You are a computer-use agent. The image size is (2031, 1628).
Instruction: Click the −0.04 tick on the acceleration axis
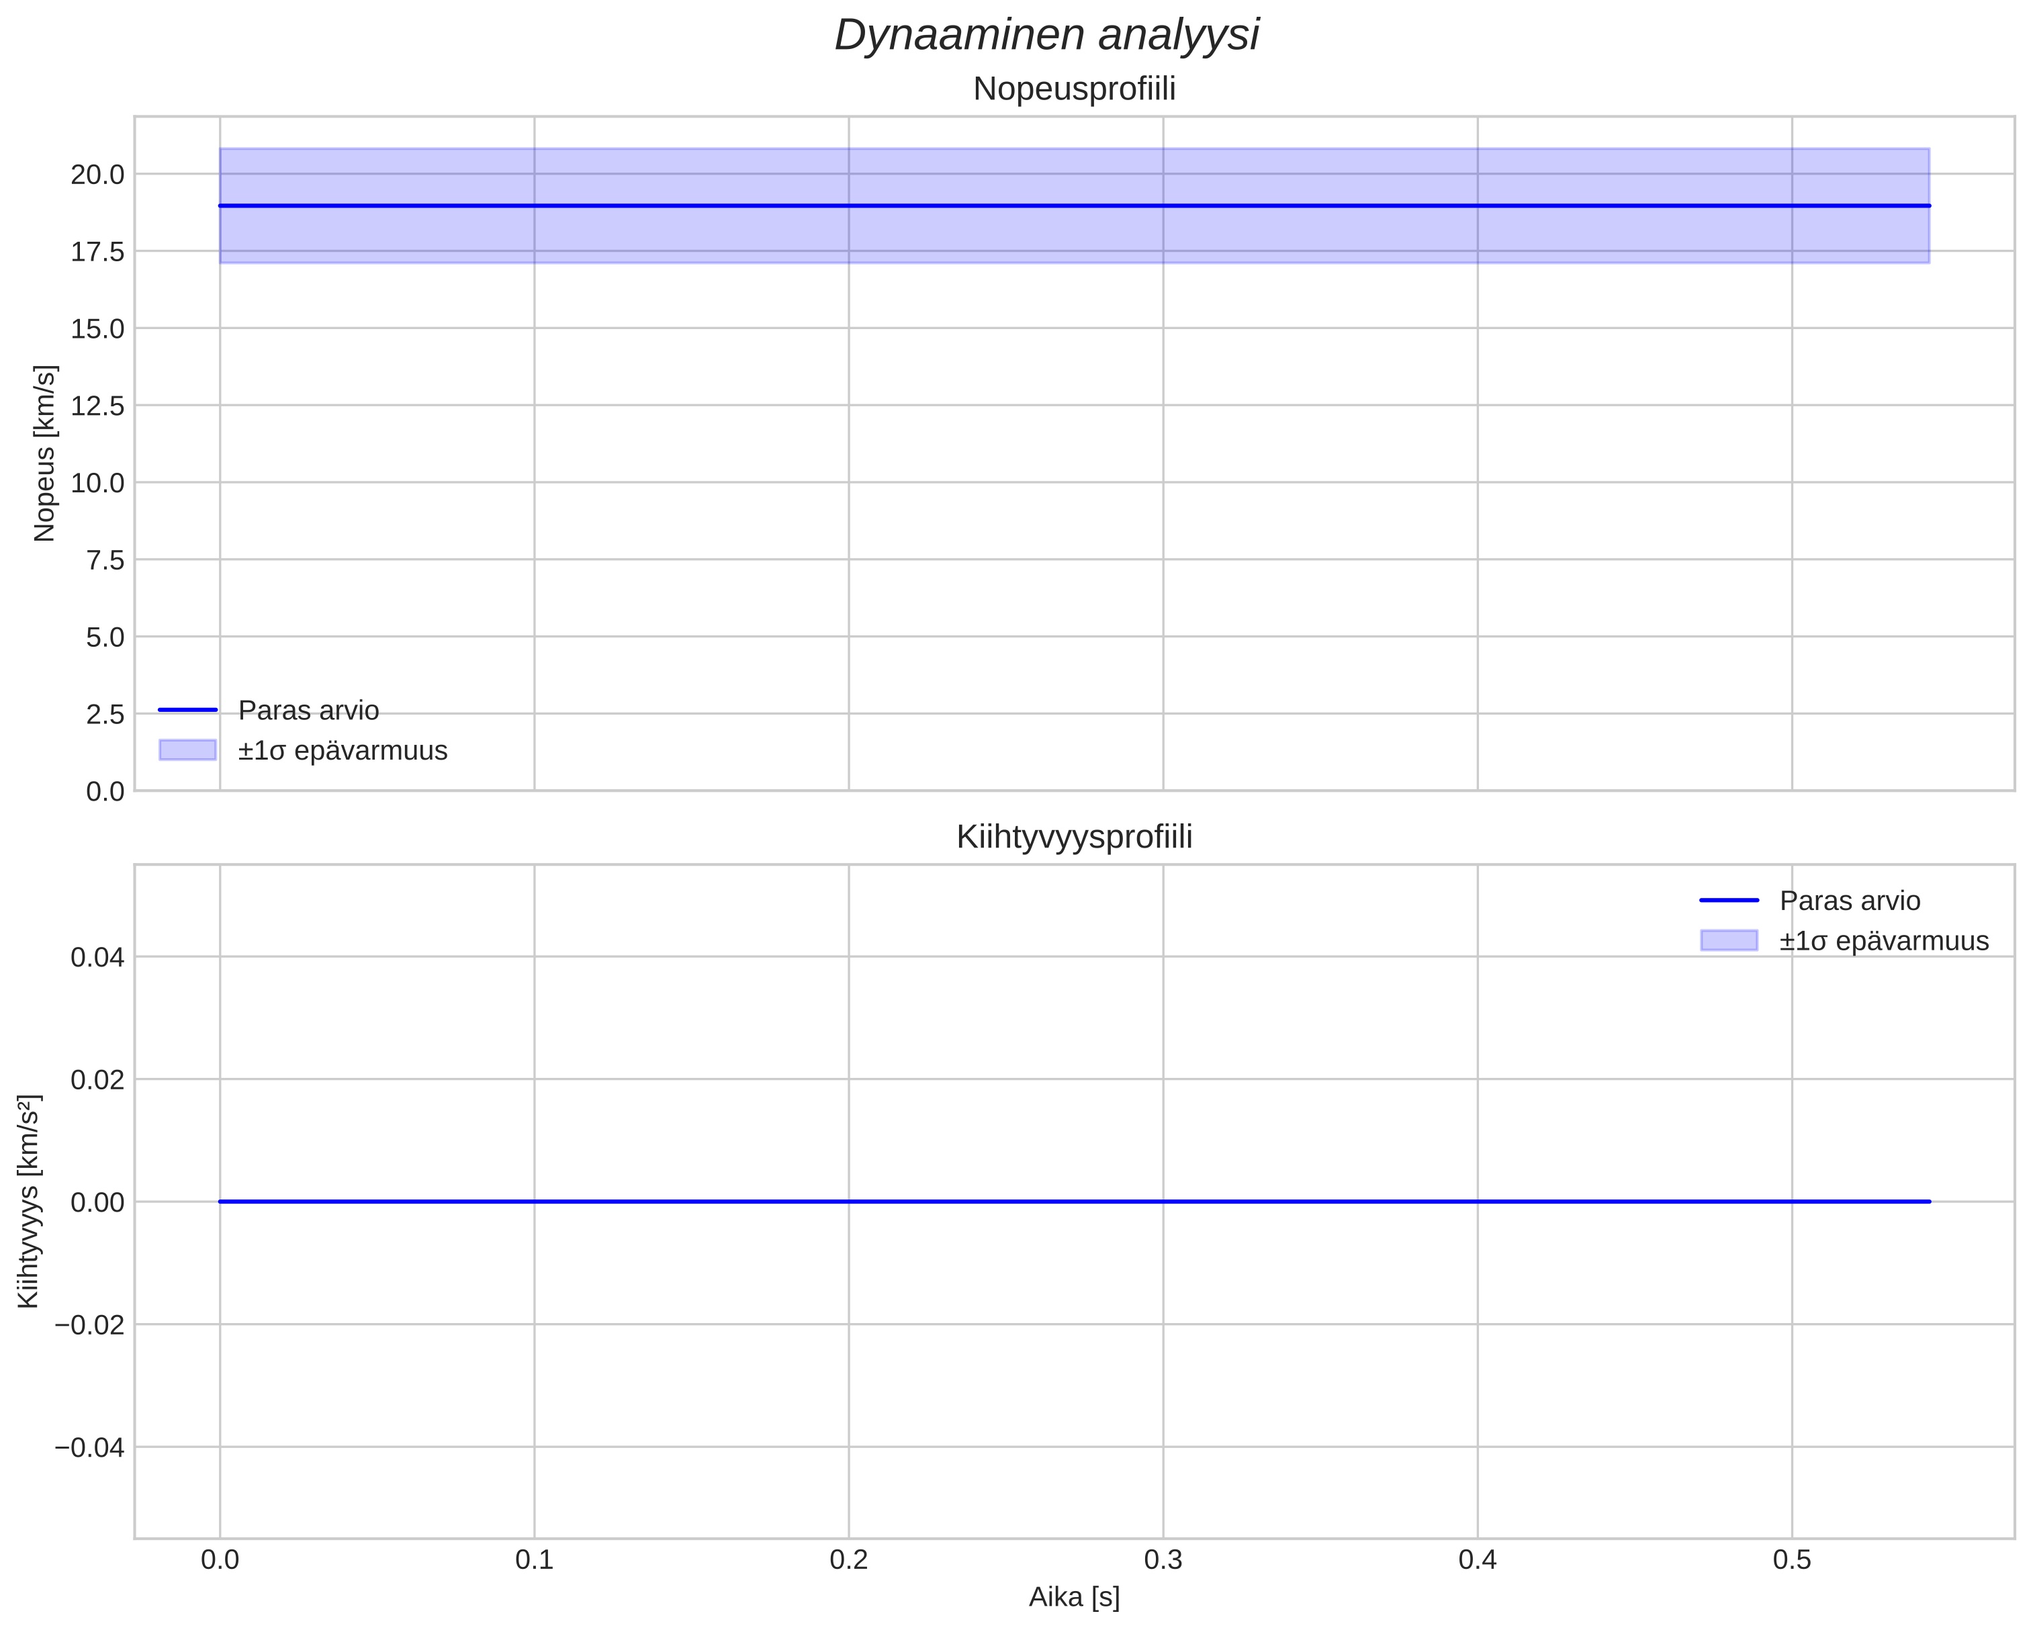(89, 1447)
